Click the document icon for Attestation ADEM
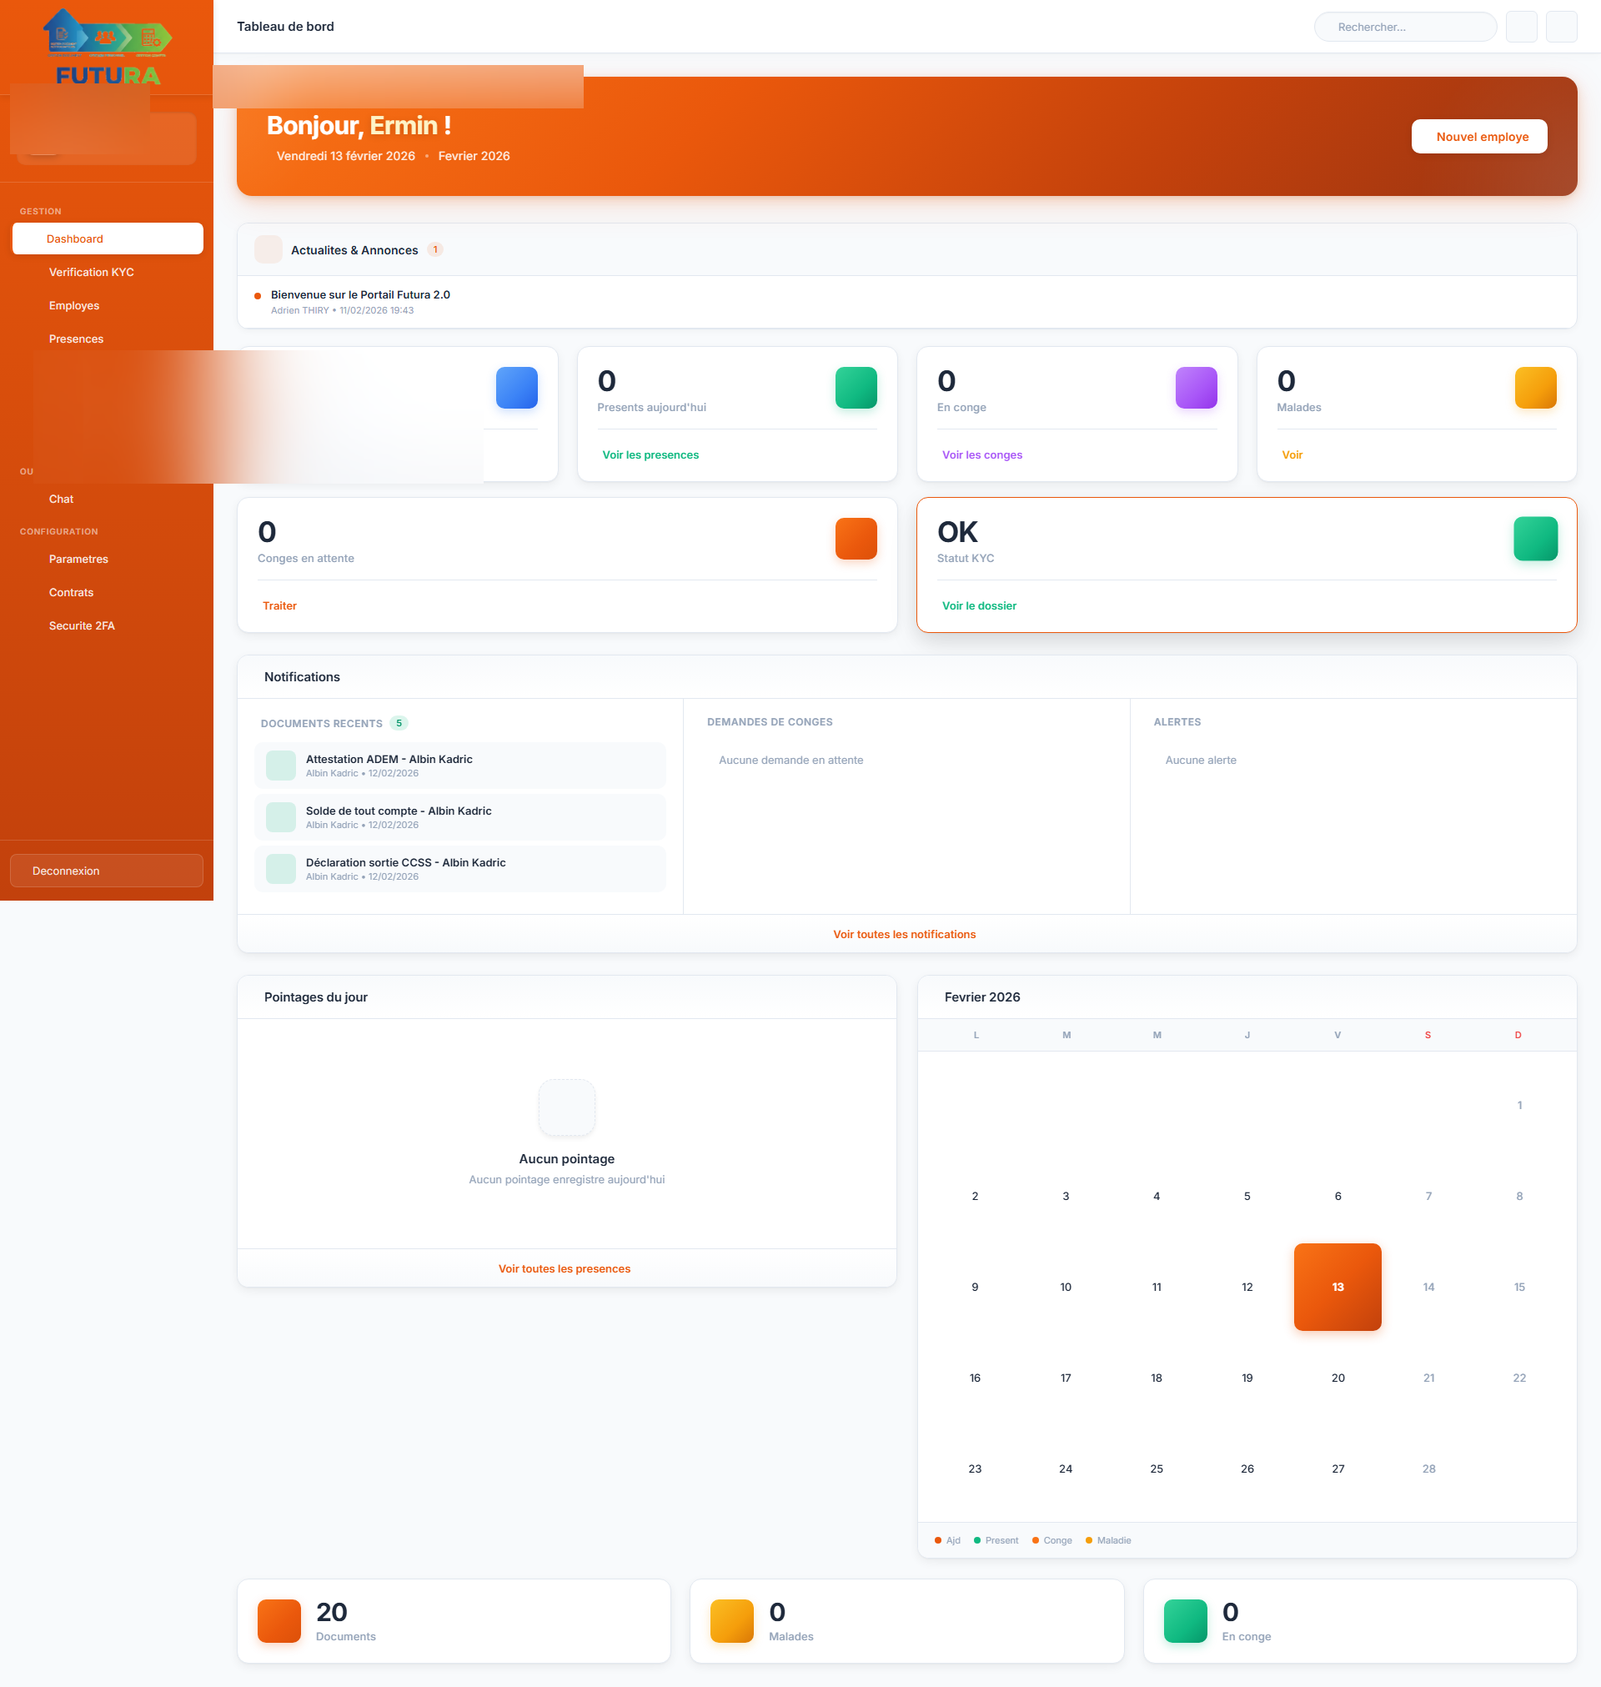The height and width of the screenshot is (1687, 1601). (x=280, y=766)
